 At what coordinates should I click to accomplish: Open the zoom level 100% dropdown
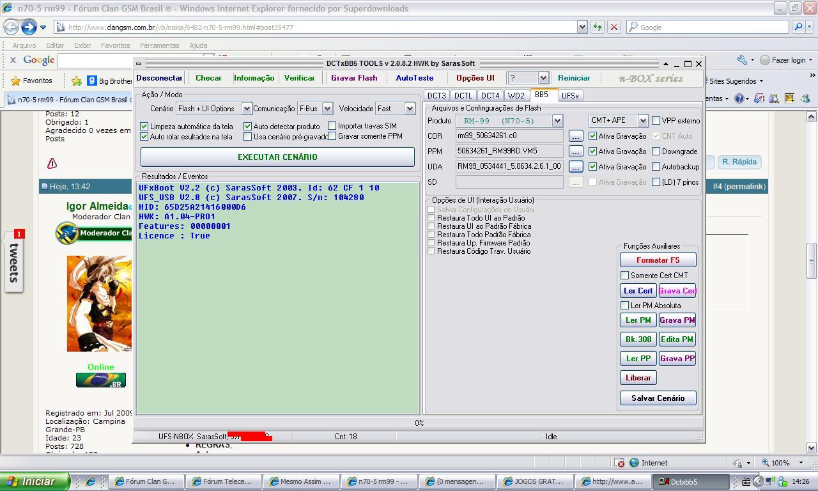801,463
